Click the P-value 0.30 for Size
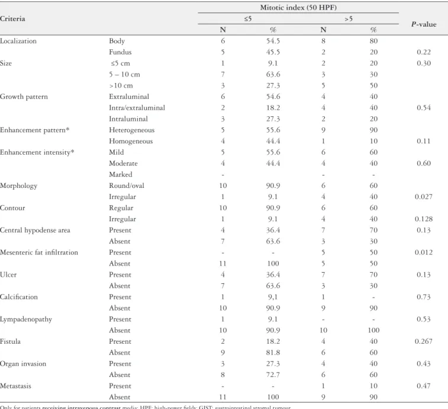 [423, 63]
